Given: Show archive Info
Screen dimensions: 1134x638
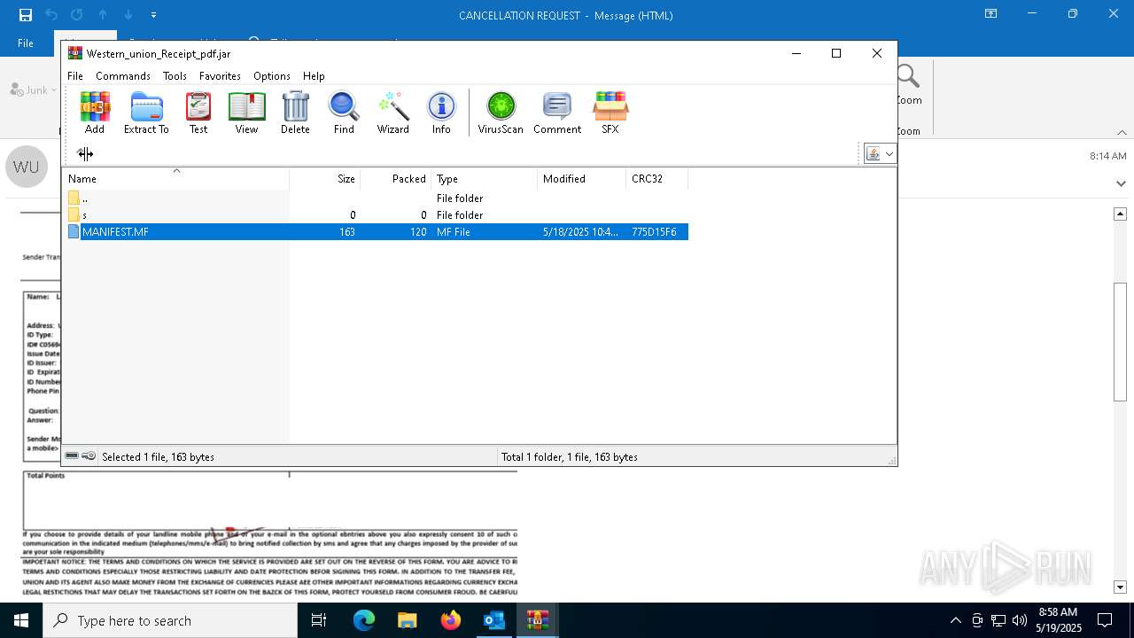Looking at the screenshot, I should (x=441, y=113).
